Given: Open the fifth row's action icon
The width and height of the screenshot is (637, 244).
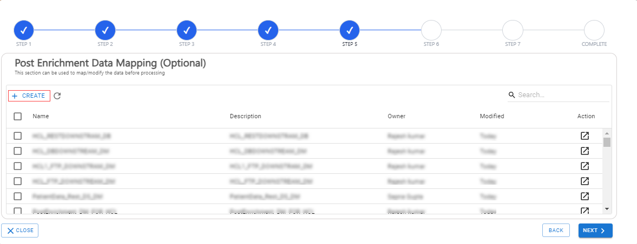Looking at the screenshot, I should point(585,196).
